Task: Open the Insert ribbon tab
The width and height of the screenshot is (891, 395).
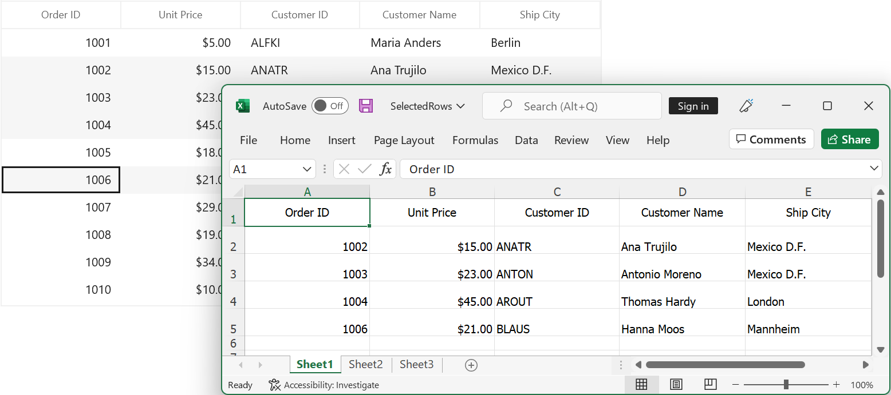Action: coord(342,140)
